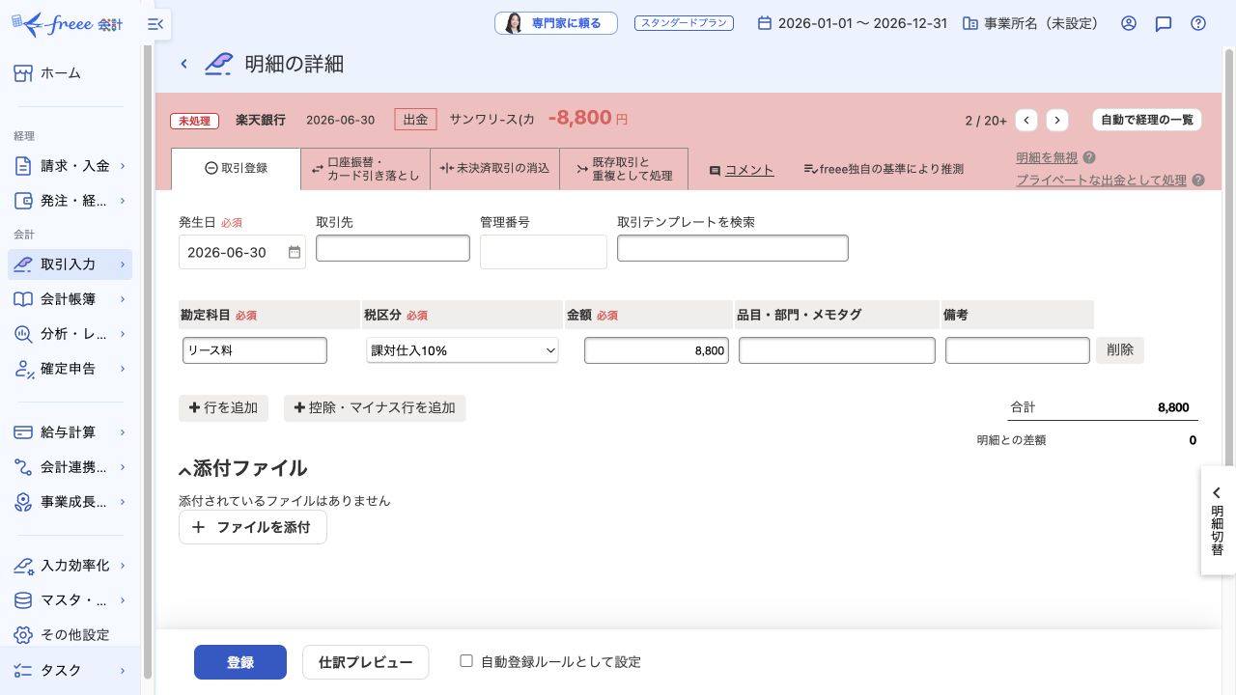The image size is (1236, 695).
Task: Click the 確定申告 person icon
Action: pyautogui.click(x=23, y=369)
